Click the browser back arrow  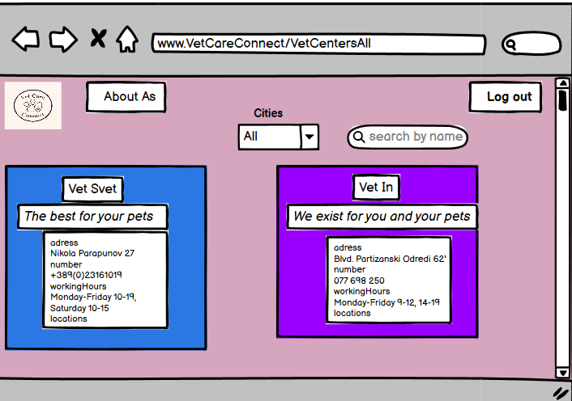[x=25, y=39]
